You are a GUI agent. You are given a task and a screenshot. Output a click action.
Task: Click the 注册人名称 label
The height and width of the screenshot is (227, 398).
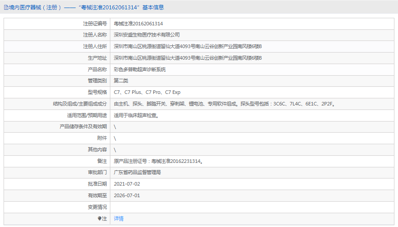coord(95,35)
